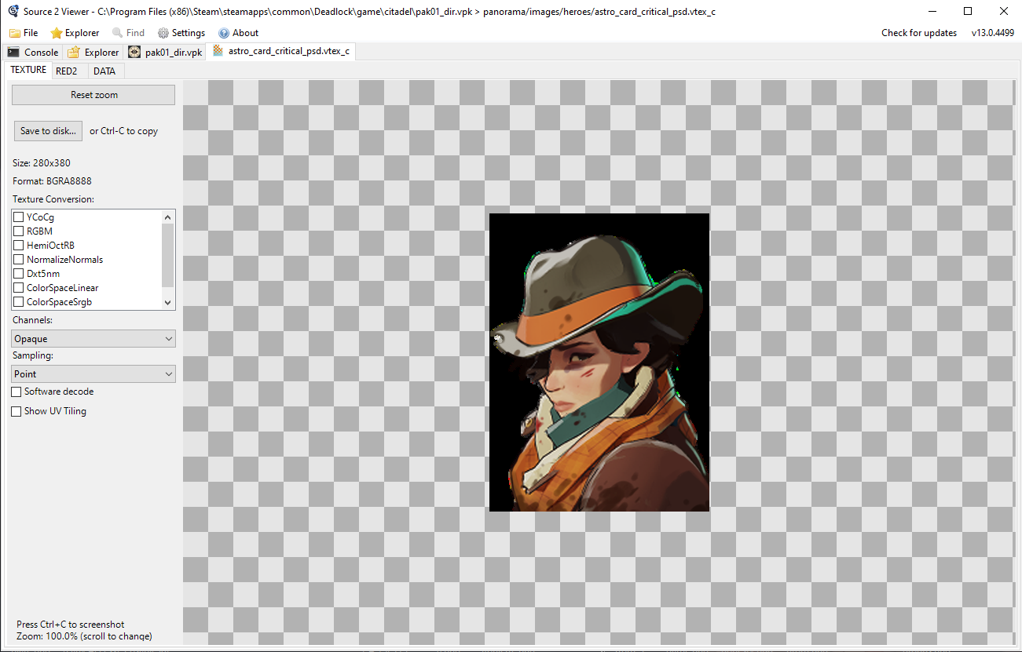The width and height of the screenshot is (1022, 652).
Task: Click the Texture Conversion list scroll-up arrow
Action: tap(167, 217)
